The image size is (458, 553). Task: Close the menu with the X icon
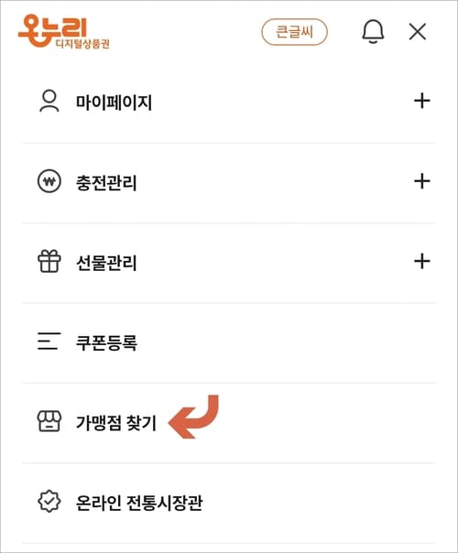[418, 32]
